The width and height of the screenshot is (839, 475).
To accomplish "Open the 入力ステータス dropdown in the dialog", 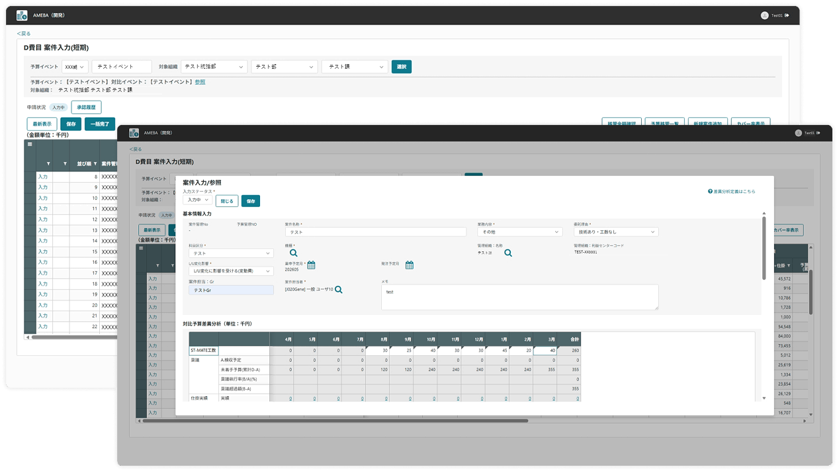I will tap(197, 200).
